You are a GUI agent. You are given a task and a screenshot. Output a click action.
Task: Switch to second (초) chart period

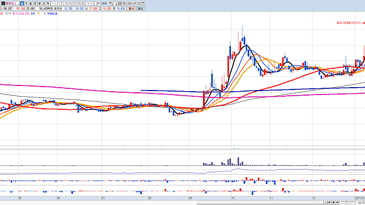click(x=44, y=3)
